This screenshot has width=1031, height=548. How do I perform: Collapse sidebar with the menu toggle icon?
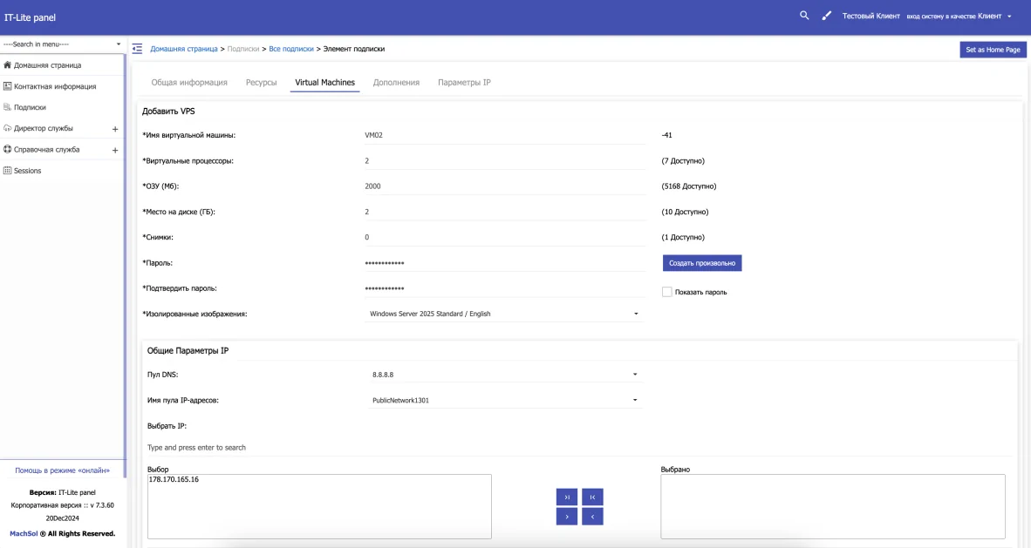(137, 49)
